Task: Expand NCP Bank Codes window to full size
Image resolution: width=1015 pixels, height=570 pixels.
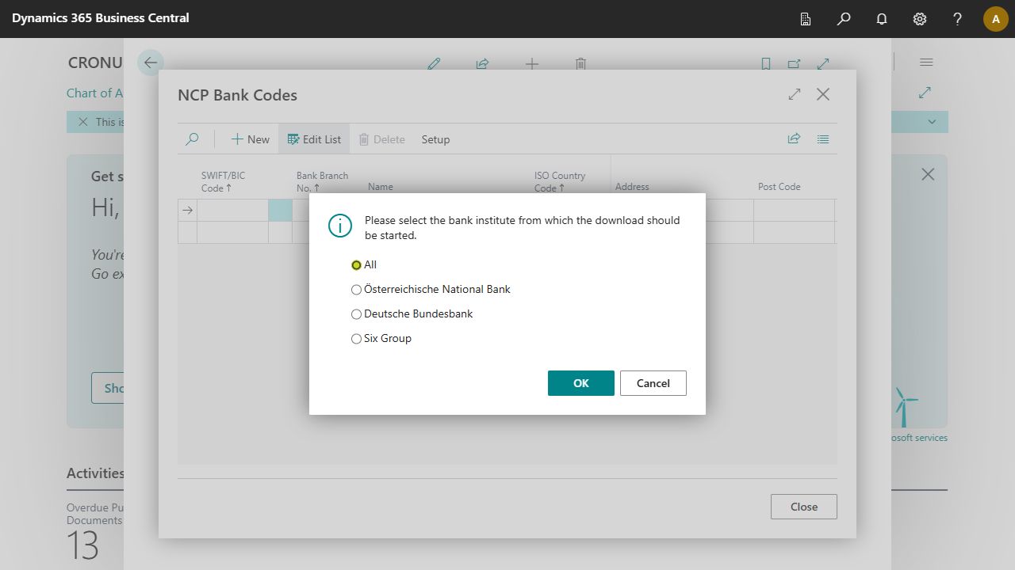Action: tap(795, 94)
